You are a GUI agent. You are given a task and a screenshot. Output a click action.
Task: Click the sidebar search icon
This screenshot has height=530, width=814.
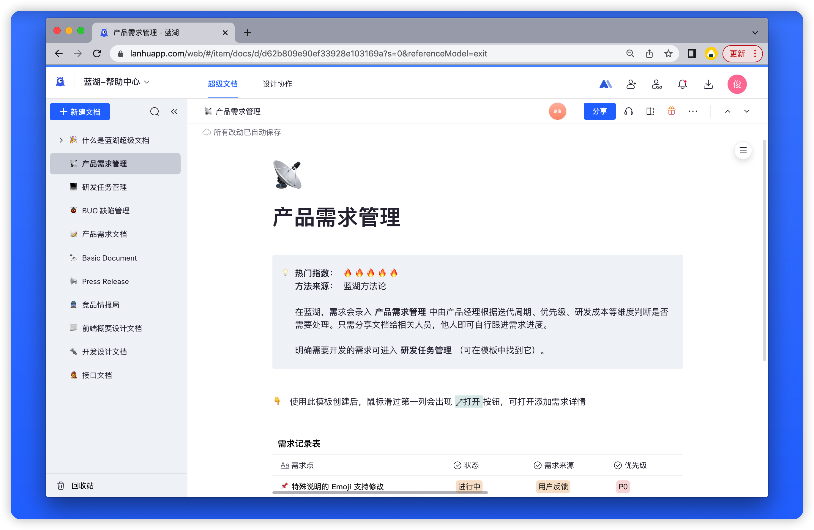coord(154,111)
